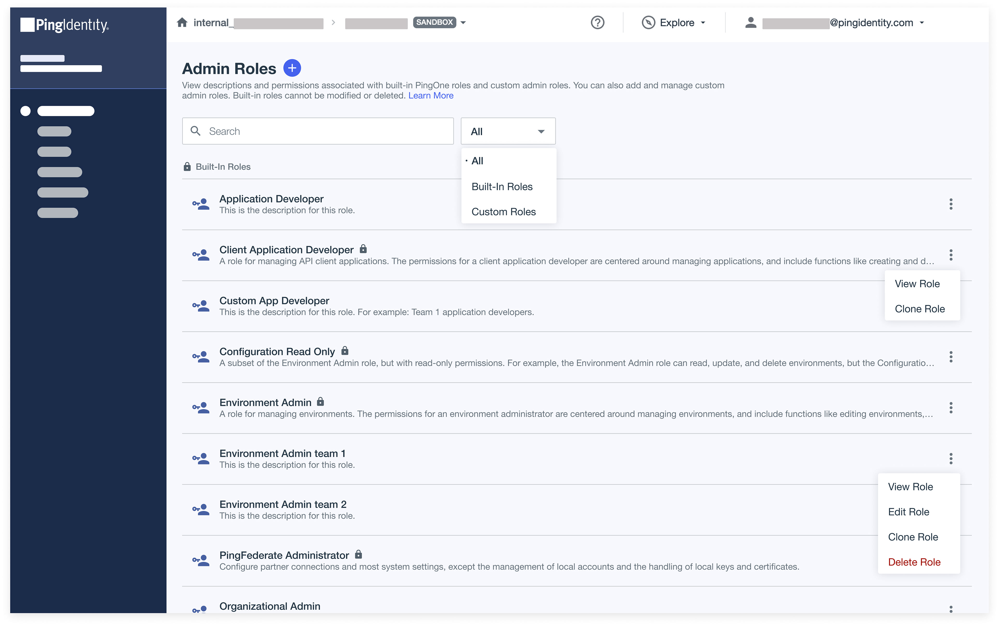The height and width of the screenshot is (626, 999).
Task: Click lock icon beside Environment Admin
Action: 320,402
